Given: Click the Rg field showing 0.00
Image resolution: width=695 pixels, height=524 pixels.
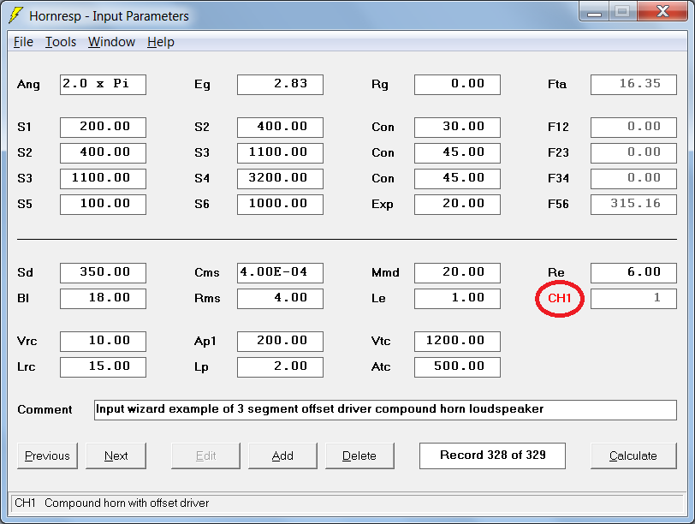Looking at the screenshot, I should click(457, 85).
